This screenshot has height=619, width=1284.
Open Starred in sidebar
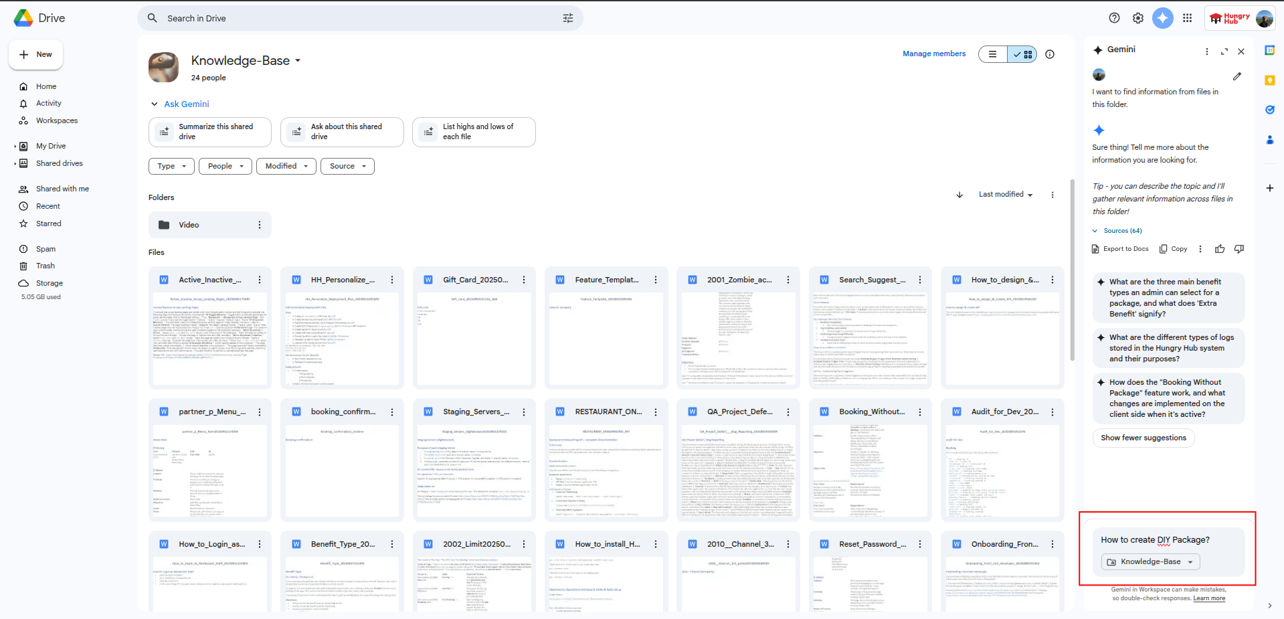[48, 224]
